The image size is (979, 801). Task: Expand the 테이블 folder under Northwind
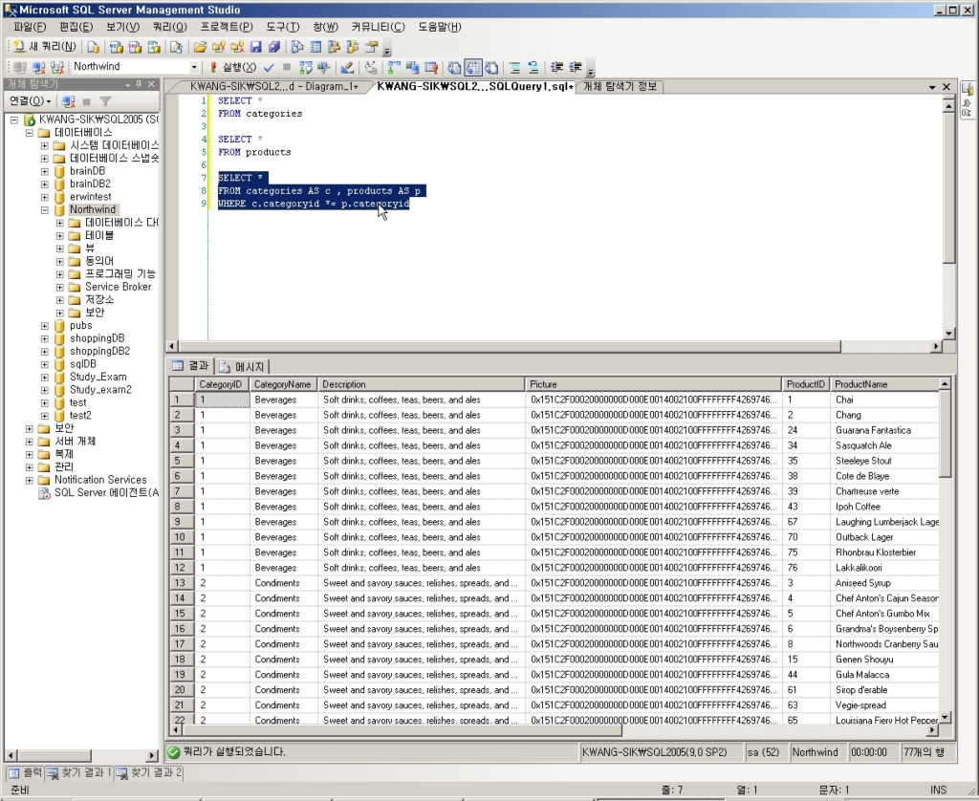(60, 236)
